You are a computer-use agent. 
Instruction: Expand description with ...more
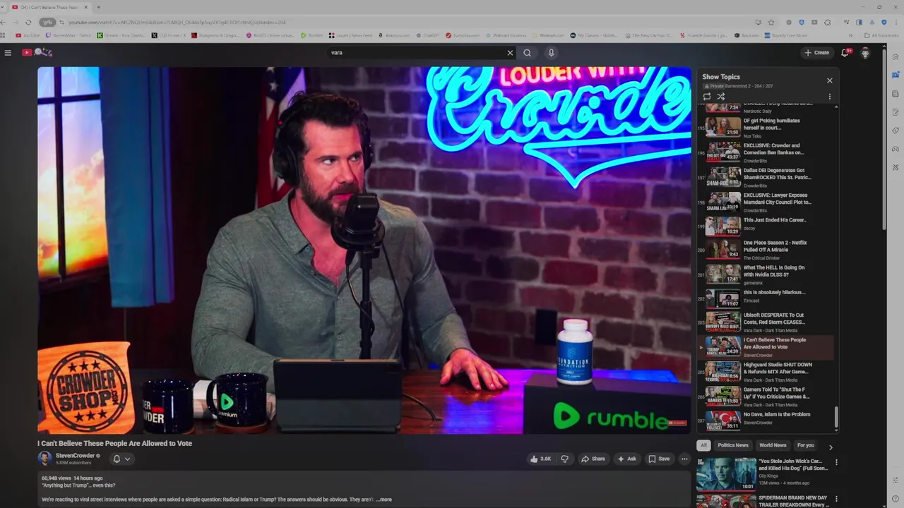[383, 500]
